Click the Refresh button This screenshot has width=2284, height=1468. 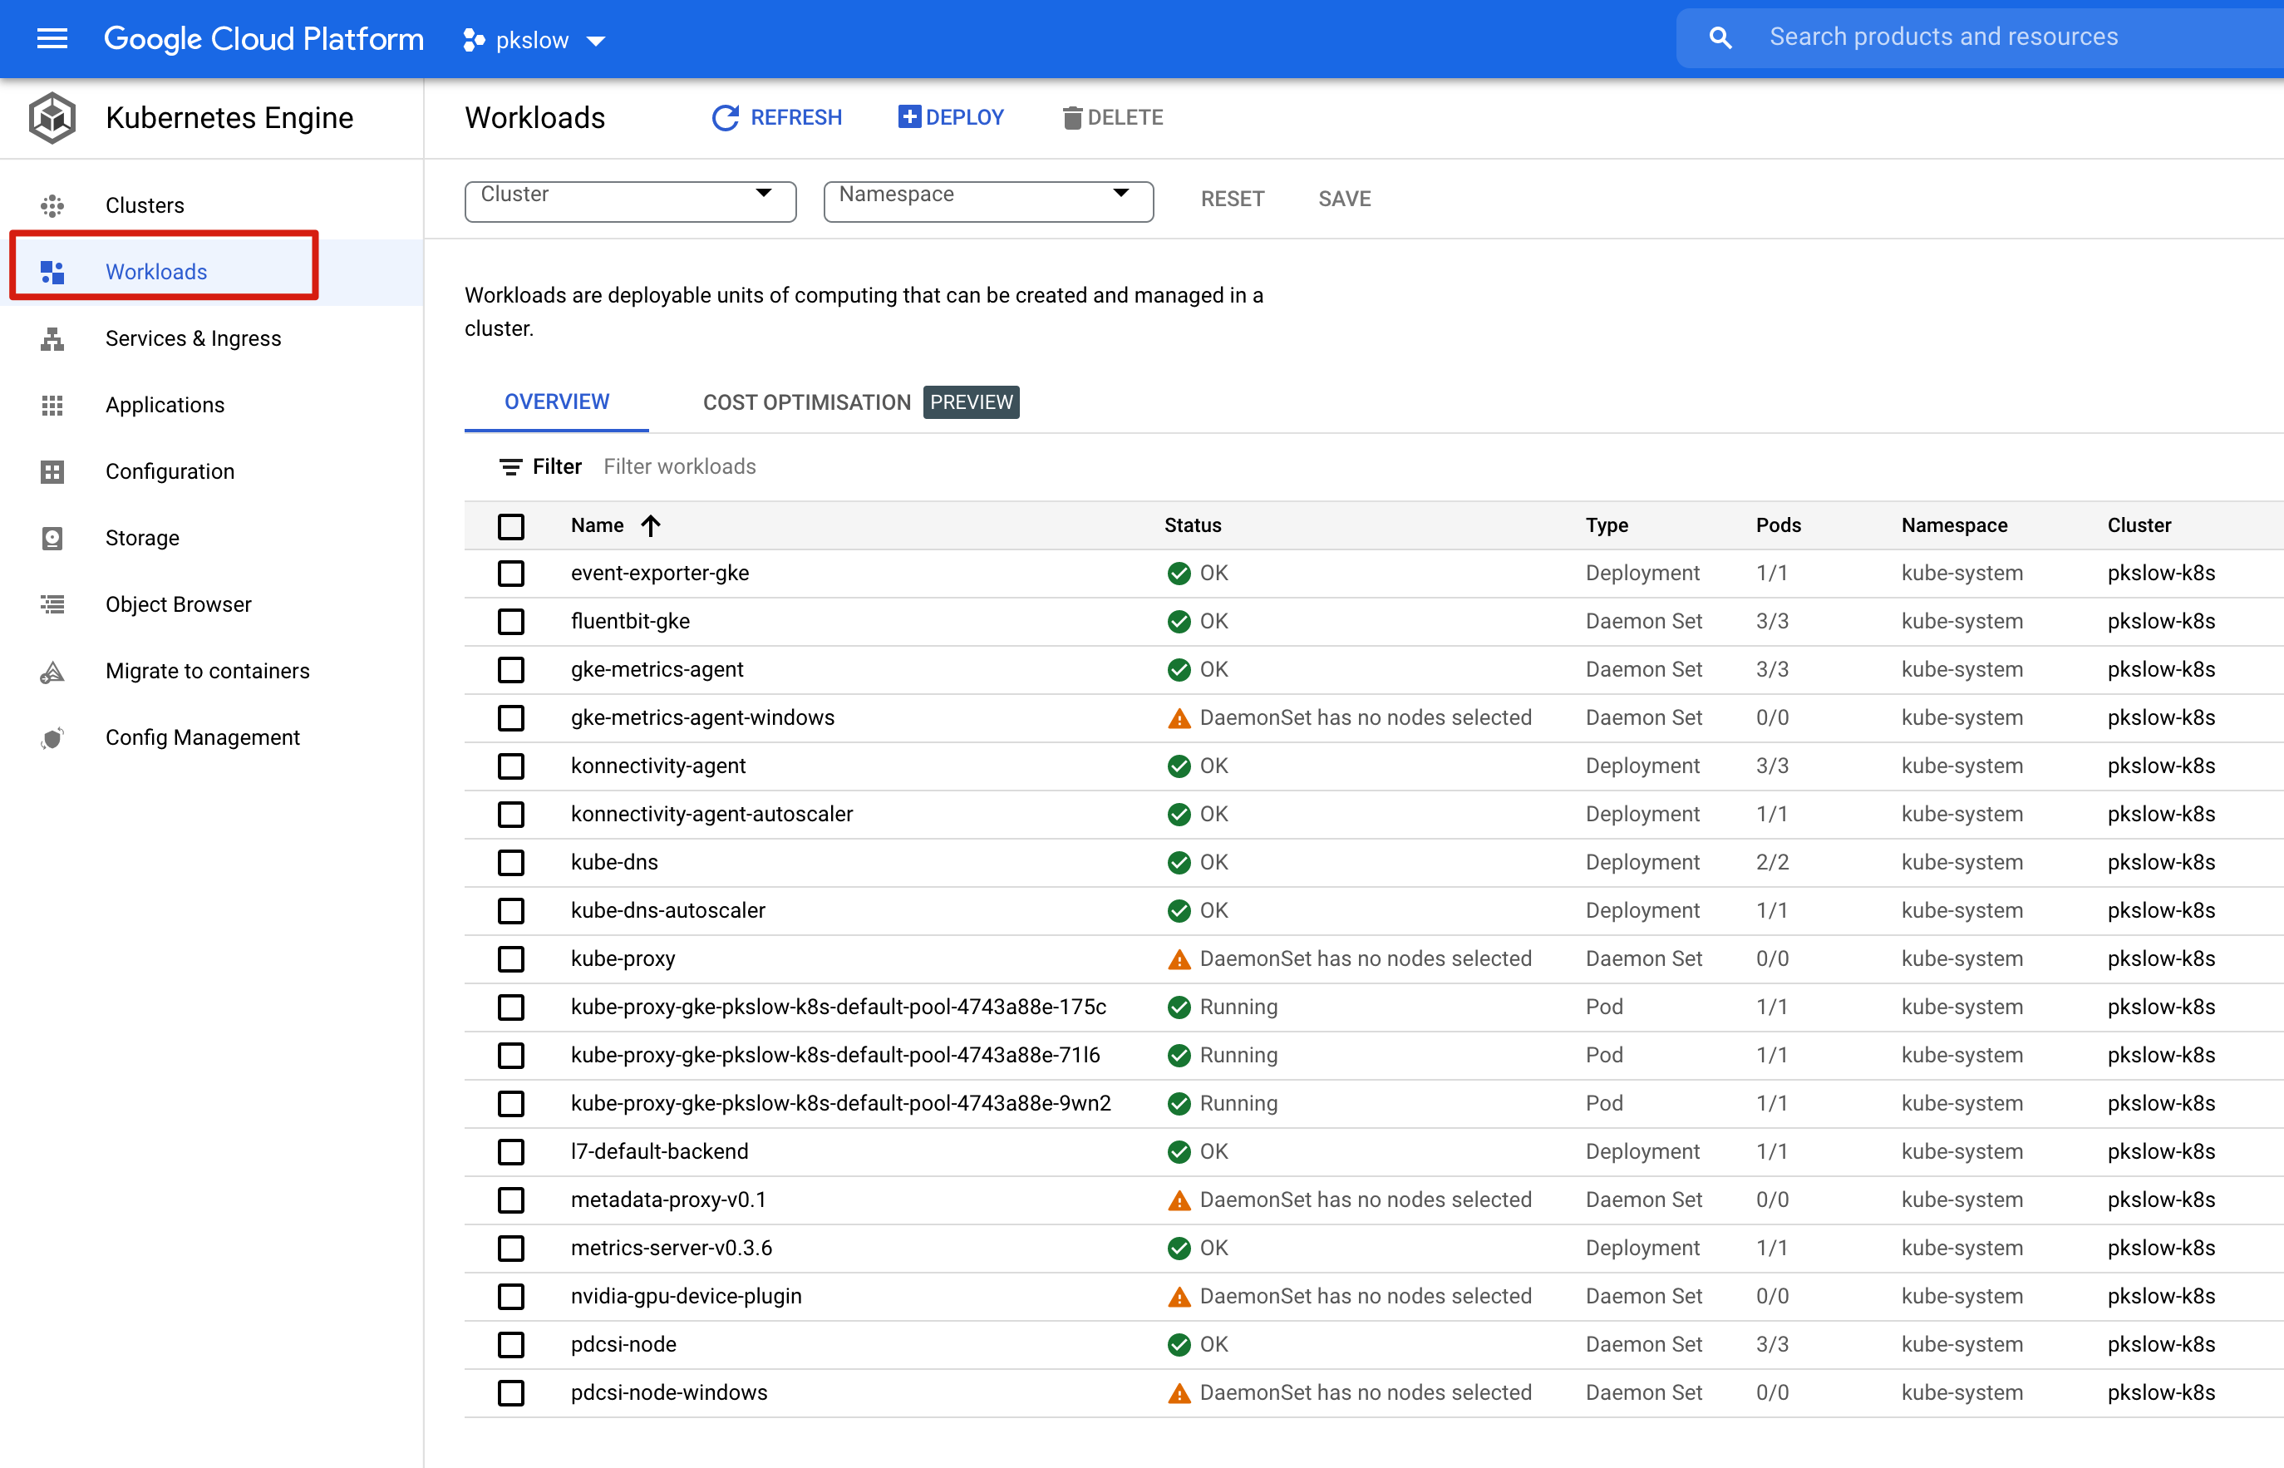pyautogui.click(x=776, y=118)
